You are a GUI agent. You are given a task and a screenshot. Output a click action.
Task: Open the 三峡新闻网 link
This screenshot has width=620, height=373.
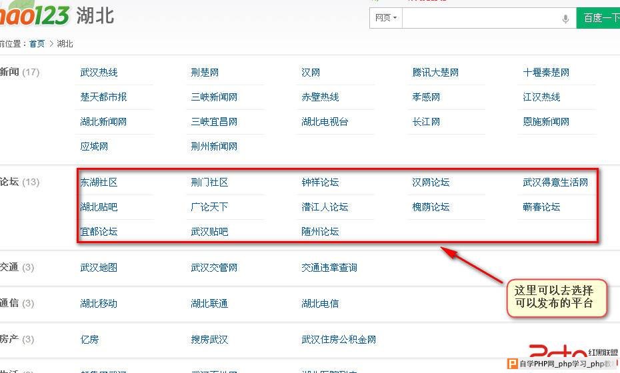[x=214, y=97]
